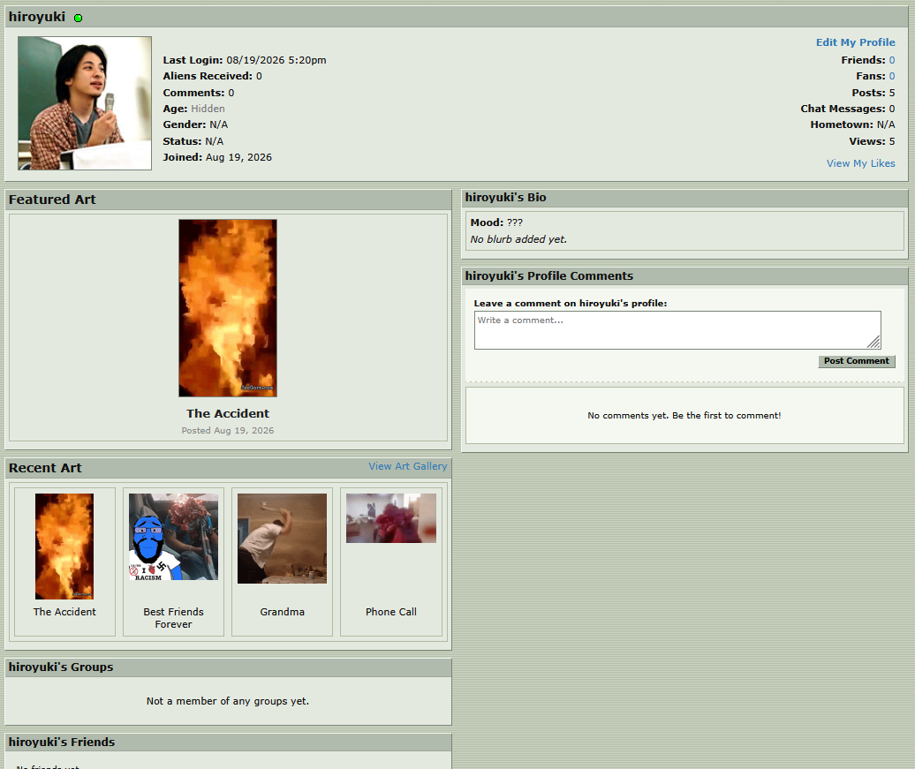The width and height of the screenshot is (915, 769).
Task: Open the Fans count link
Action: coord(892,76)
